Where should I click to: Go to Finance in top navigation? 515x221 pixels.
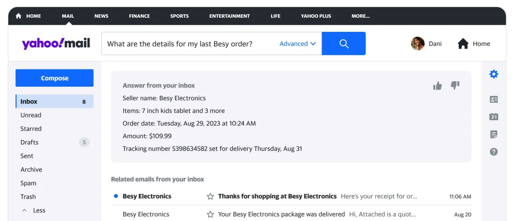[139, 16]
